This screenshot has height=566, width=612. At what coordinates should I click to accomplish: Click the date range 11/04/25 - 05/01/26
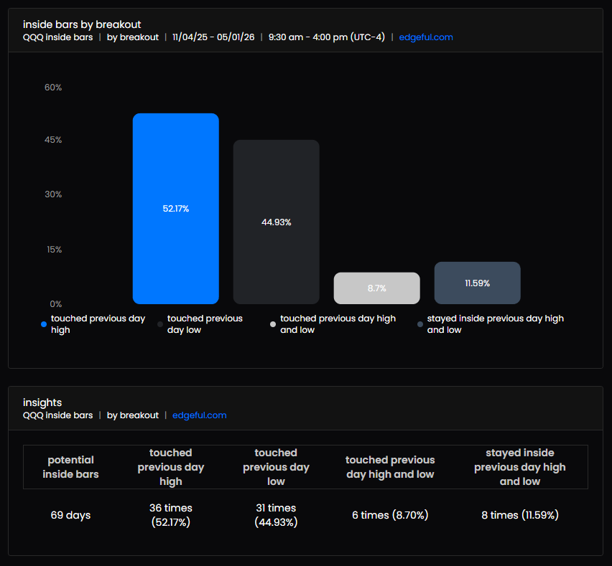213,37
